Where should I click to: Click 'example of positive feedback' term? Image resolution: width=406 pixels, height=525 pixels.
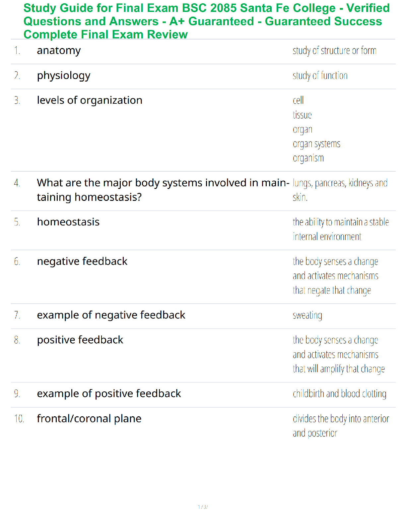click(109, 394)
